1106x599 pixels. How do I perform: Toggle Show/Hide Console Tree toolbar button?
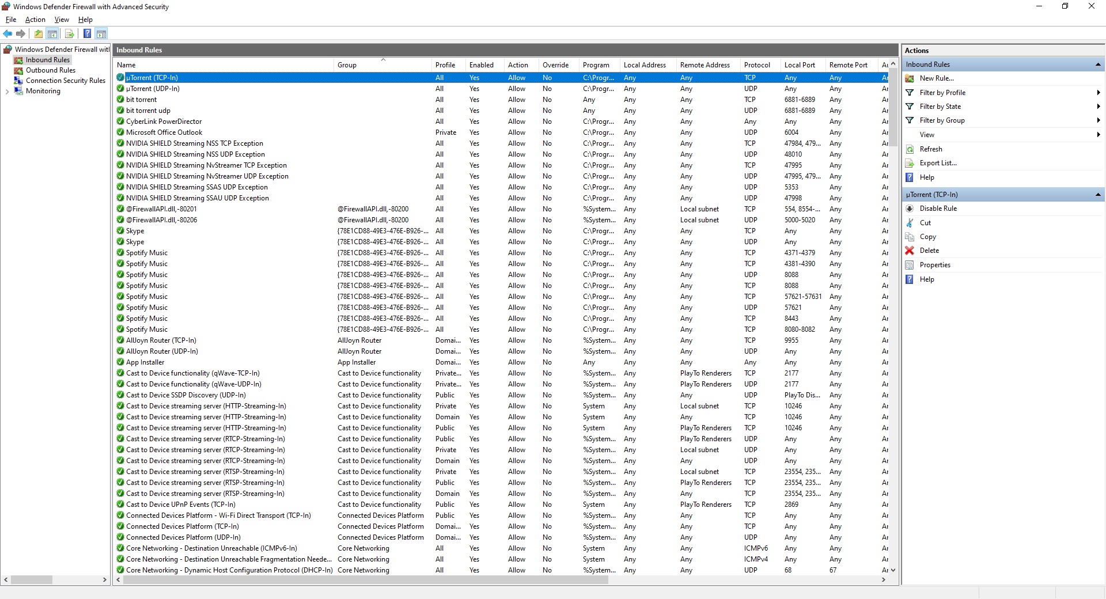[52, 34]
